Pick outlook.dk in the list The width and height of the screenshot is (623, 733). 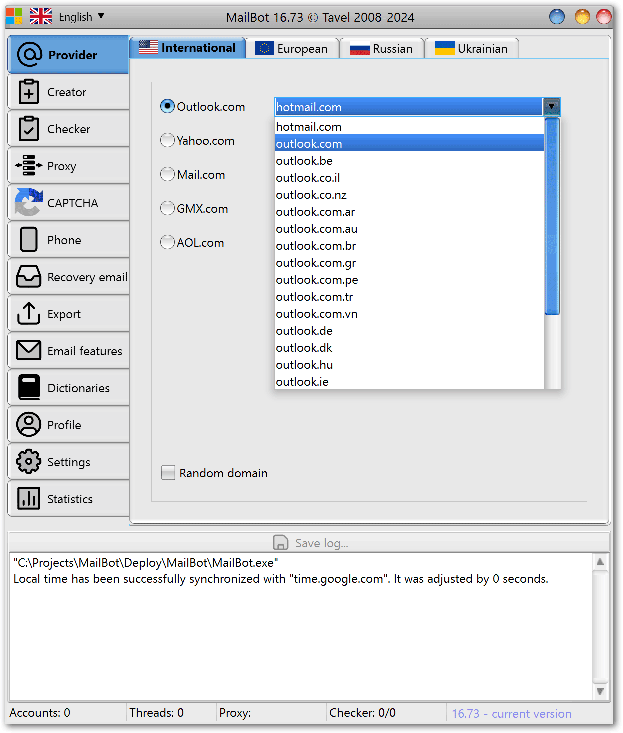click(409, 347)
